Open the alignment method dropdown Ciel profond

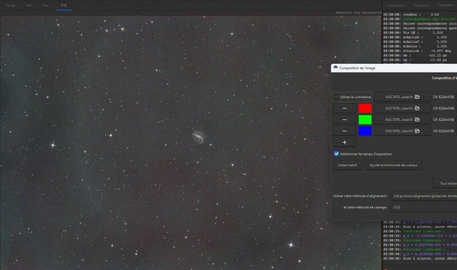coord(423,196)
